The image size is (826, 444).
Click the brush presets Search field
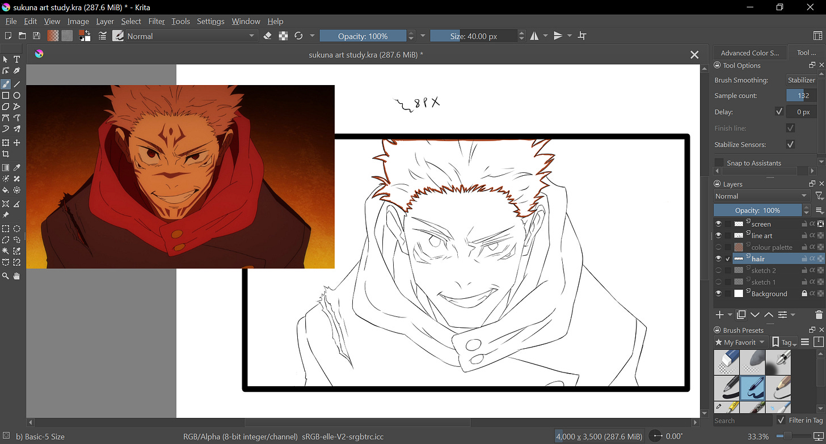(x=743, y=420)
